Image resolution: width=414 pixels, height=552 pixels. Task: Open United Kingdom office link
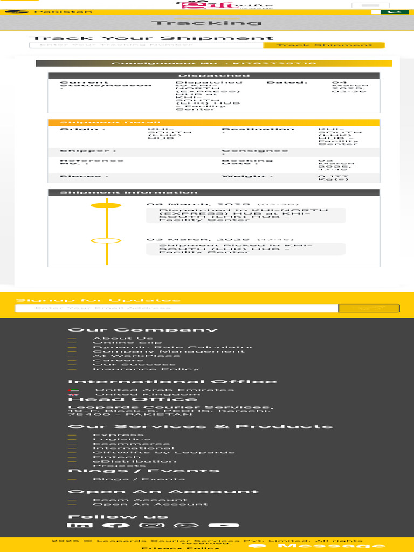tap(148, 394)
